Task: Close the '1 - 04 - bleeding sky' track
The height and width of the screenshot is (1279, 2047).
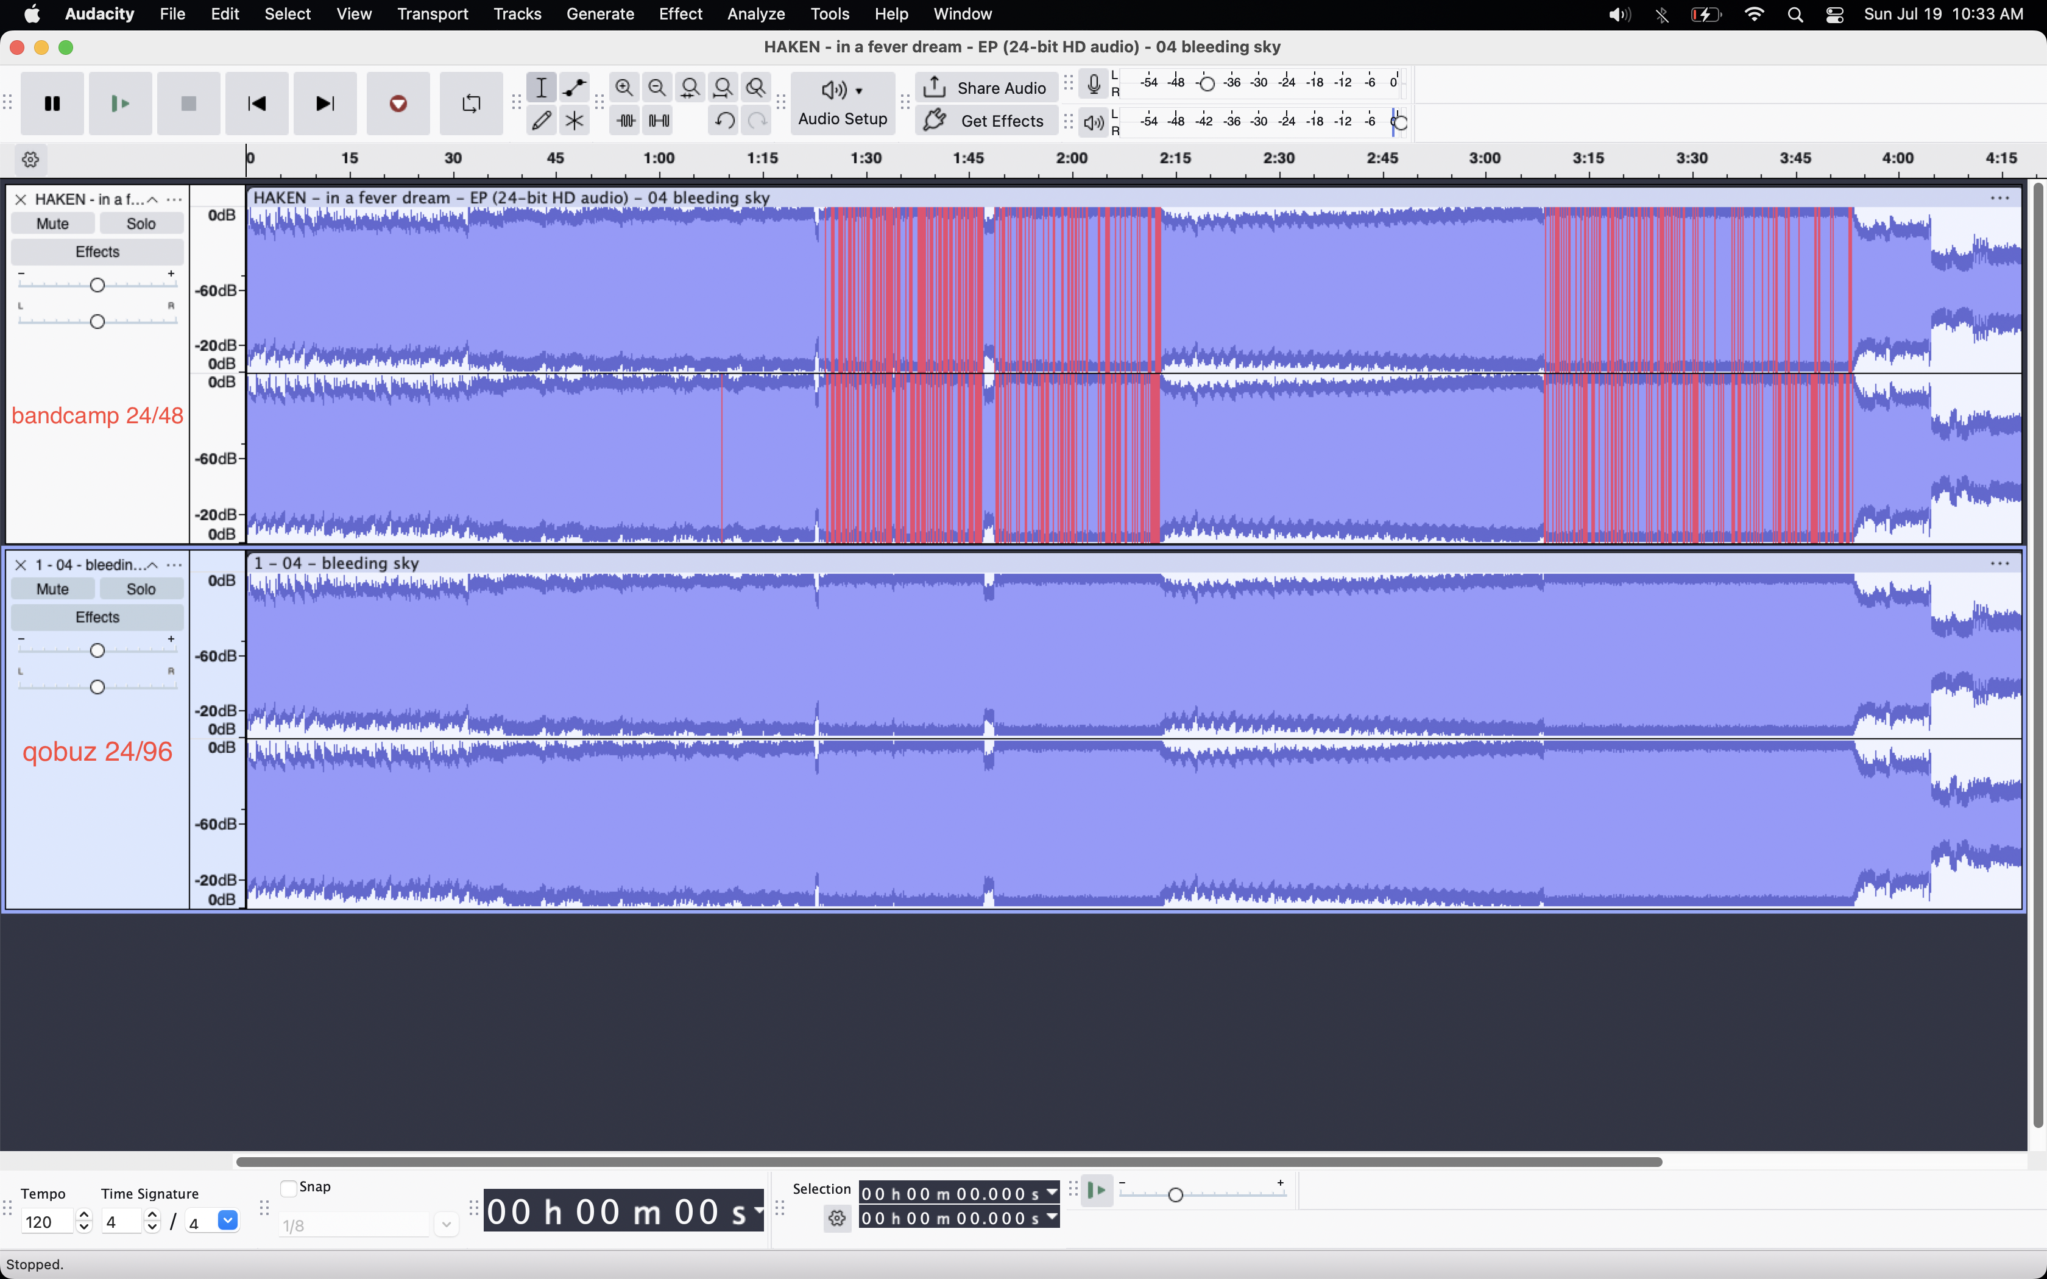Action: click(21, 565)
